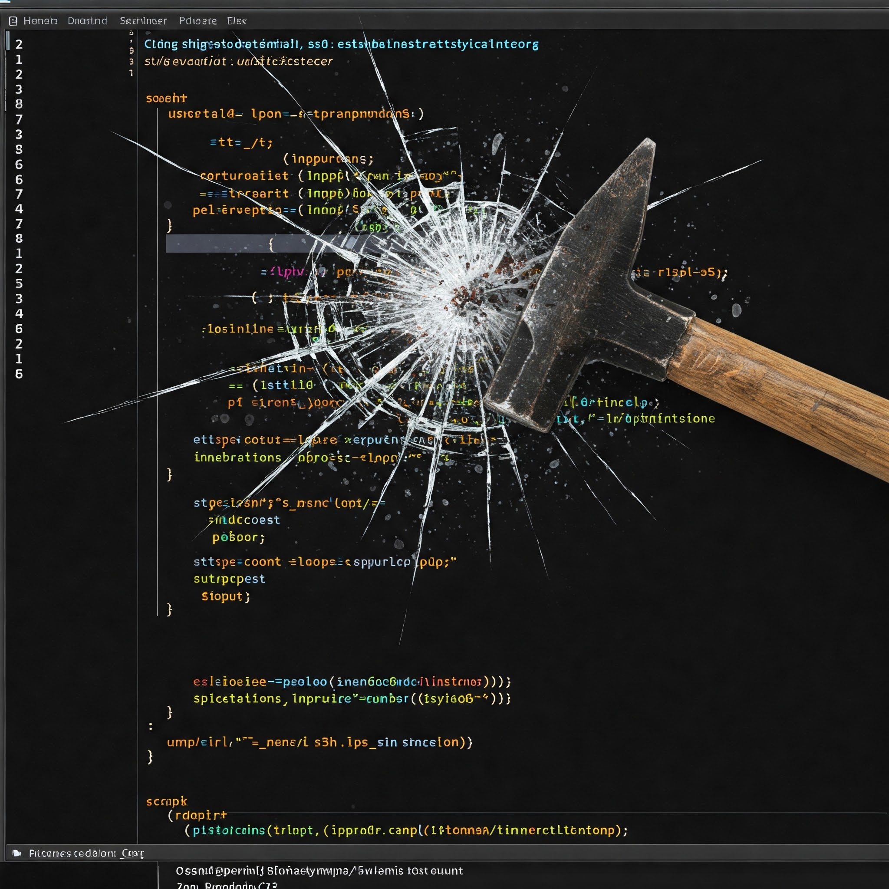This screenshot has height=889, width=889.
Task: Open the Honots menu
Action: (x=40, y=21)
